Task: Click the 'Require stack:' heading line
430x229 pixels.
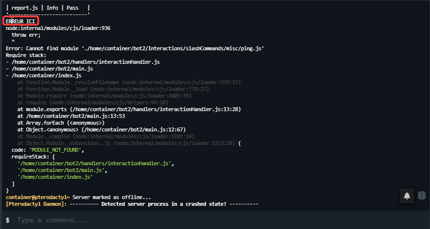Action: point(26,55)
